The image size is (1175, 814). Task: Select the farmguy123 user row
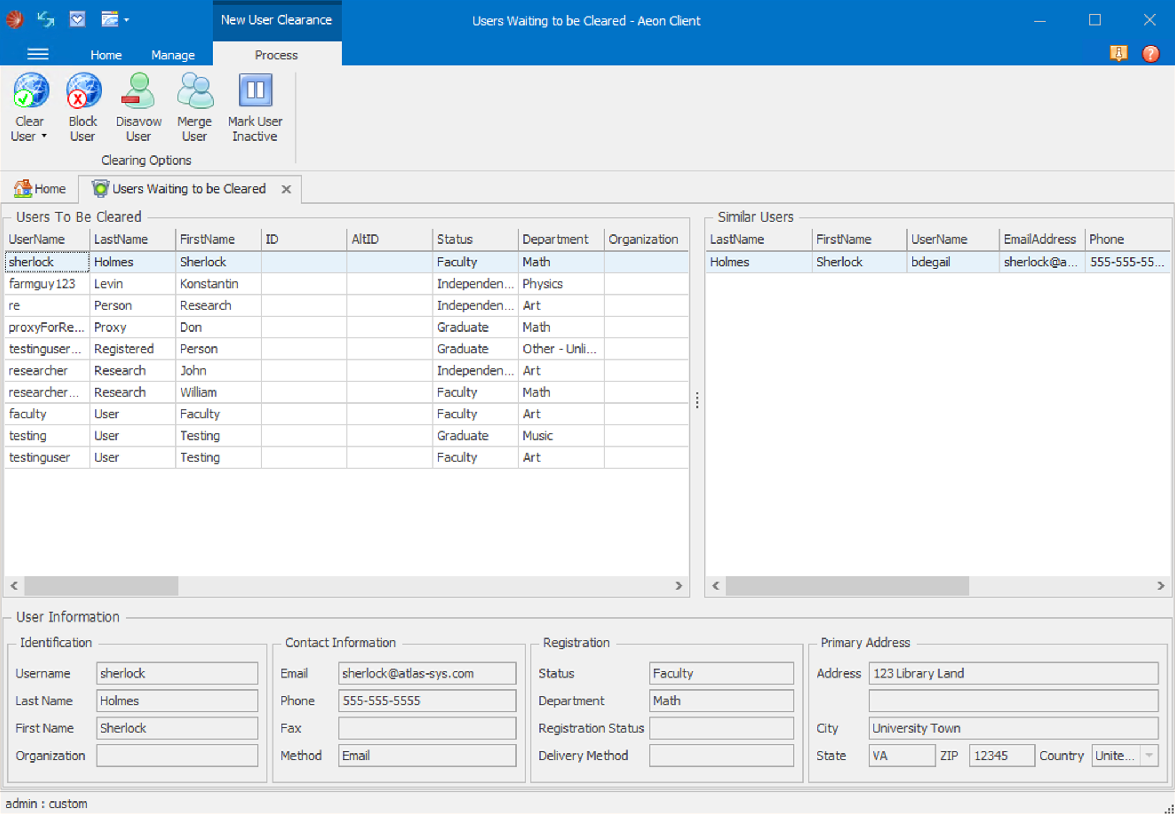(42, 284)
